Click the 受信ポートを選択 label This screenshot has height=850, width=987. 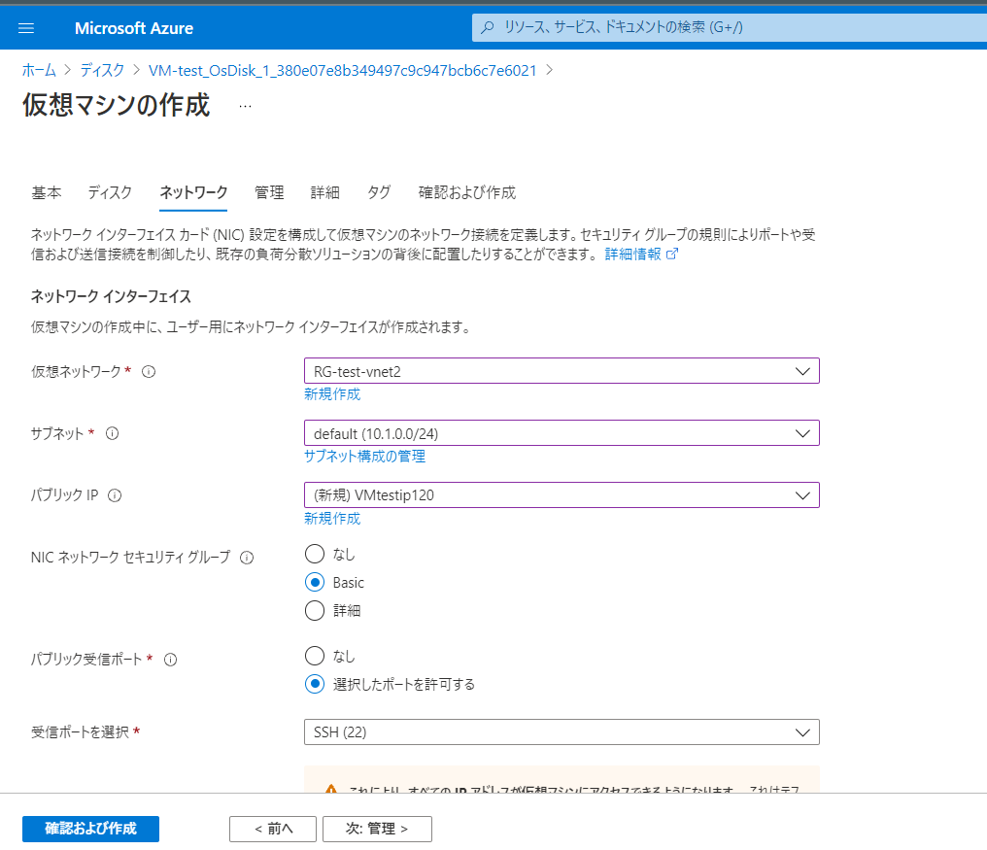80,732
